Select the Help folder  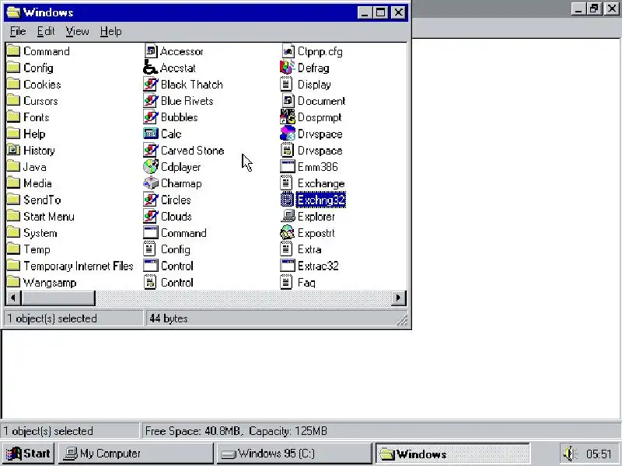point(26,134)
